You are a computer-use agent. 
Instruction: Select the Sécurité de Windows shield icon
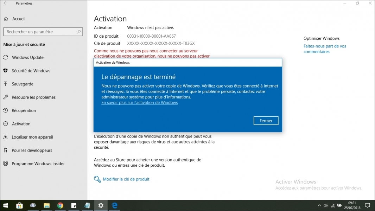[x=6, y=71]
